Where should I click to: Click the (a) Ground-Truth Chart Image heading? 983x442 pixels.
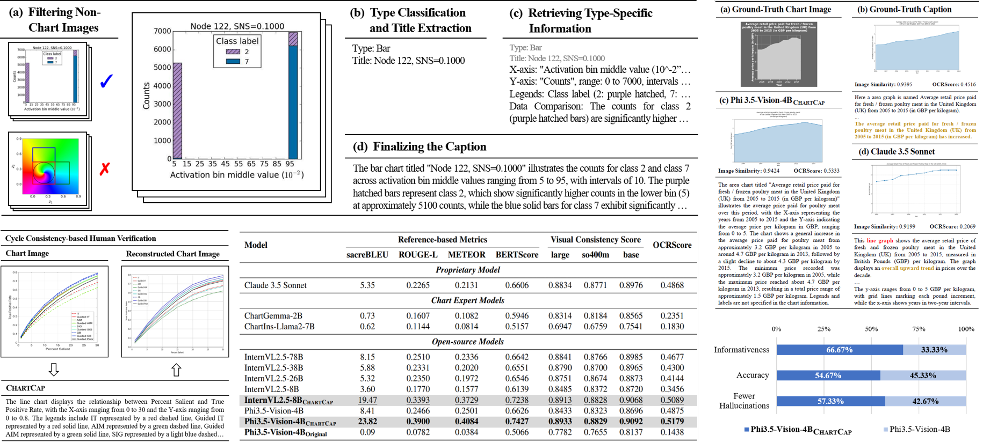776,9
